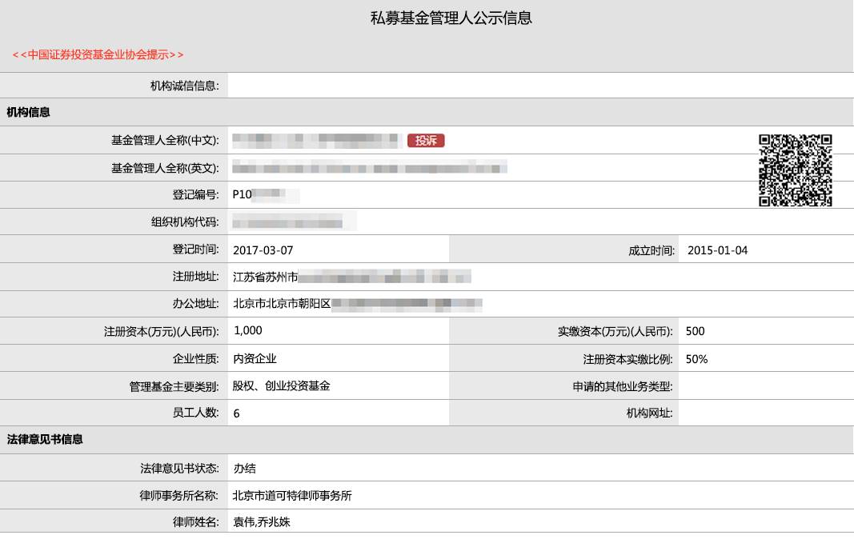Viewport: 854px width, 539px height.
Task: Click the paid-in capital value 500
Action: pos(695,331)
